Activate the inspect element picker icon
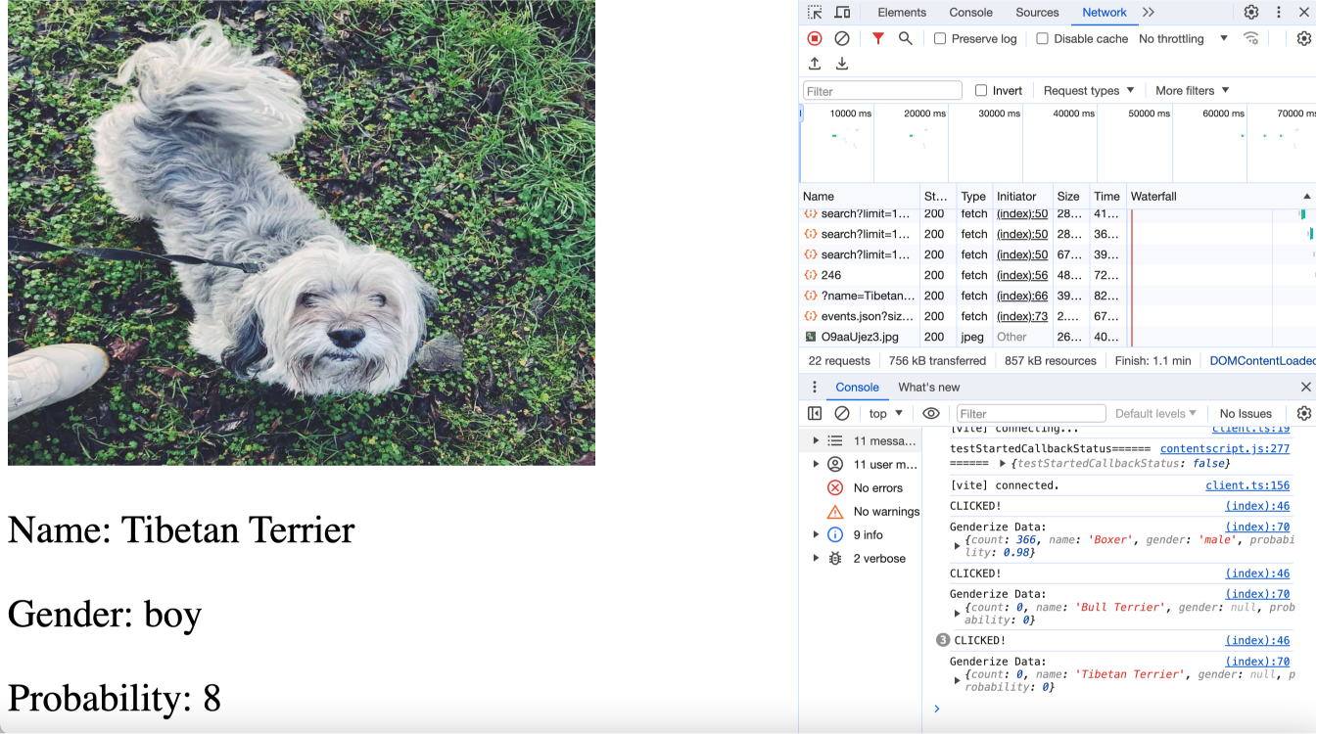Image resolution: width=1317 pixels, height=734 pixels. 815,13
